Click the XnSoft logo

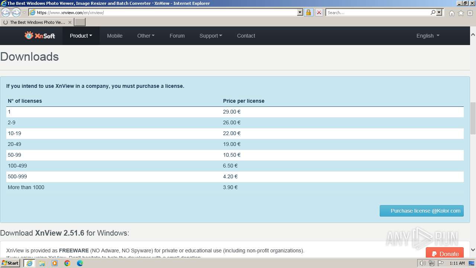40,36
